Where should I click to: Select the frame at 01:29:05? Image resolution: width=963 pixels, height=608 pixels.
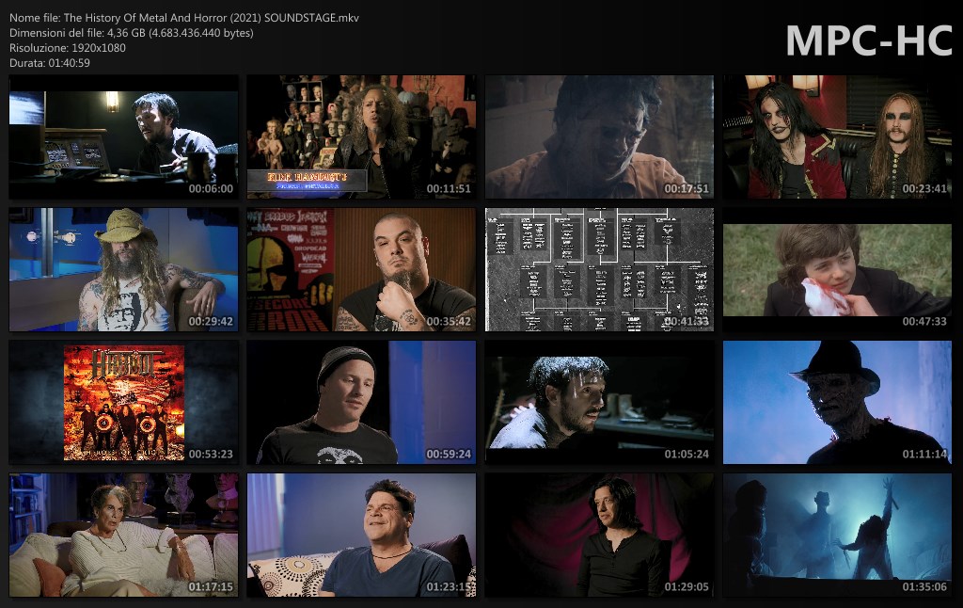(599, 535)
